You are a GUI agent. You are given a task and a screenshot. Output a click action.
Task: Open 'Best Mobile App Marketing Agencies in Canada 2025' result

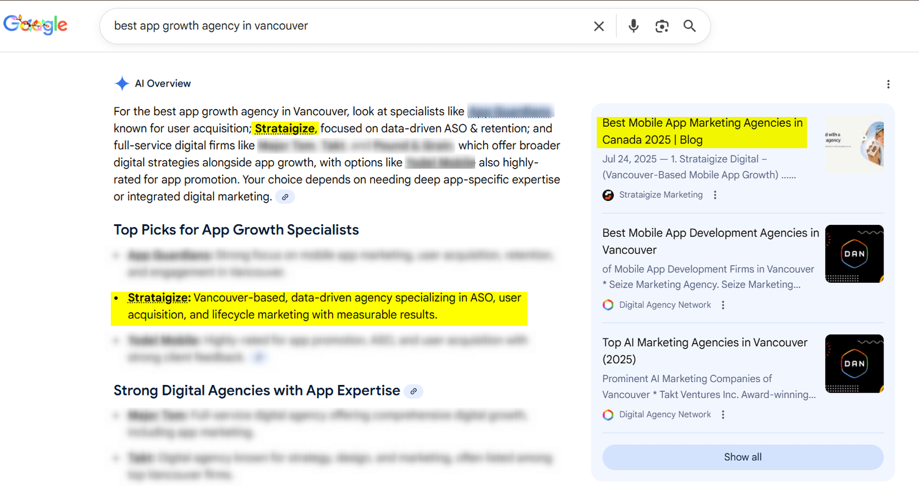(x=702, y=131)
